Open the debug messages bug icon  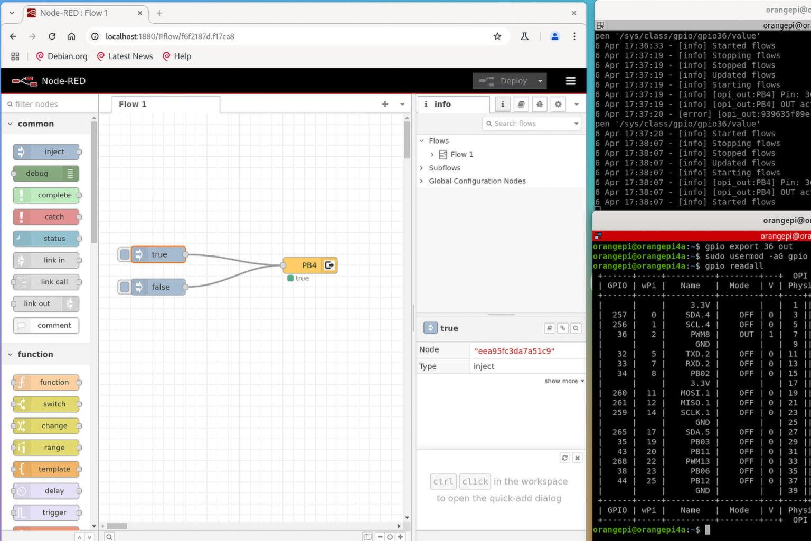pos(540,104)
